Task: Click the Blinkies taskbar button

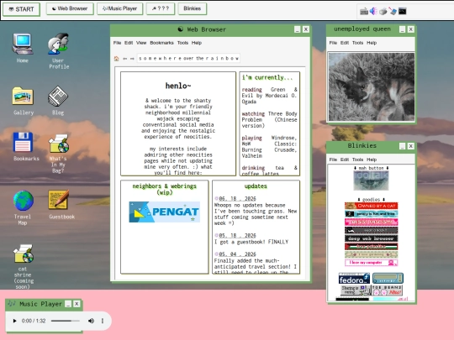Action: [x=193, y=8]
